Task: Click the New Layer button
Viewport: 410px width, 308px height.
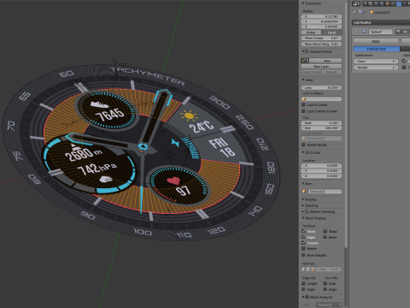Action: point(321,66)
